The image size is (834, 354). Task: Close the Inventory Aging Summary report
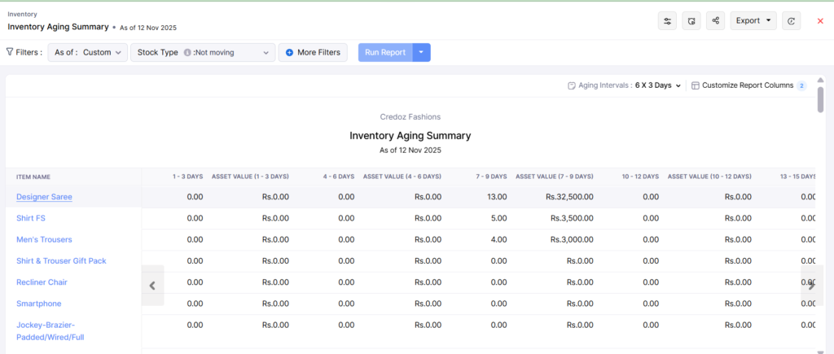pyautogui.click(x=820, y=21)
